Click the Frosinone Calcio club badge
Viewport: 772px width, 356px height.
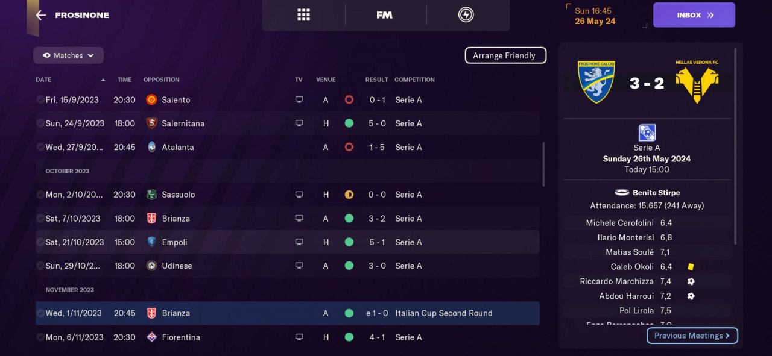tap(596, 81)
